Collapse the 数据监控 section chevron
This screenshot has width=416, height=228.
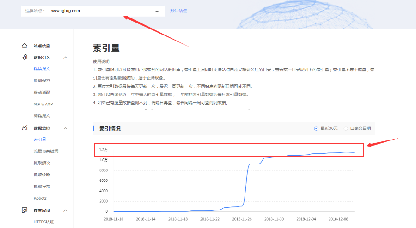[x=65, y=128]
